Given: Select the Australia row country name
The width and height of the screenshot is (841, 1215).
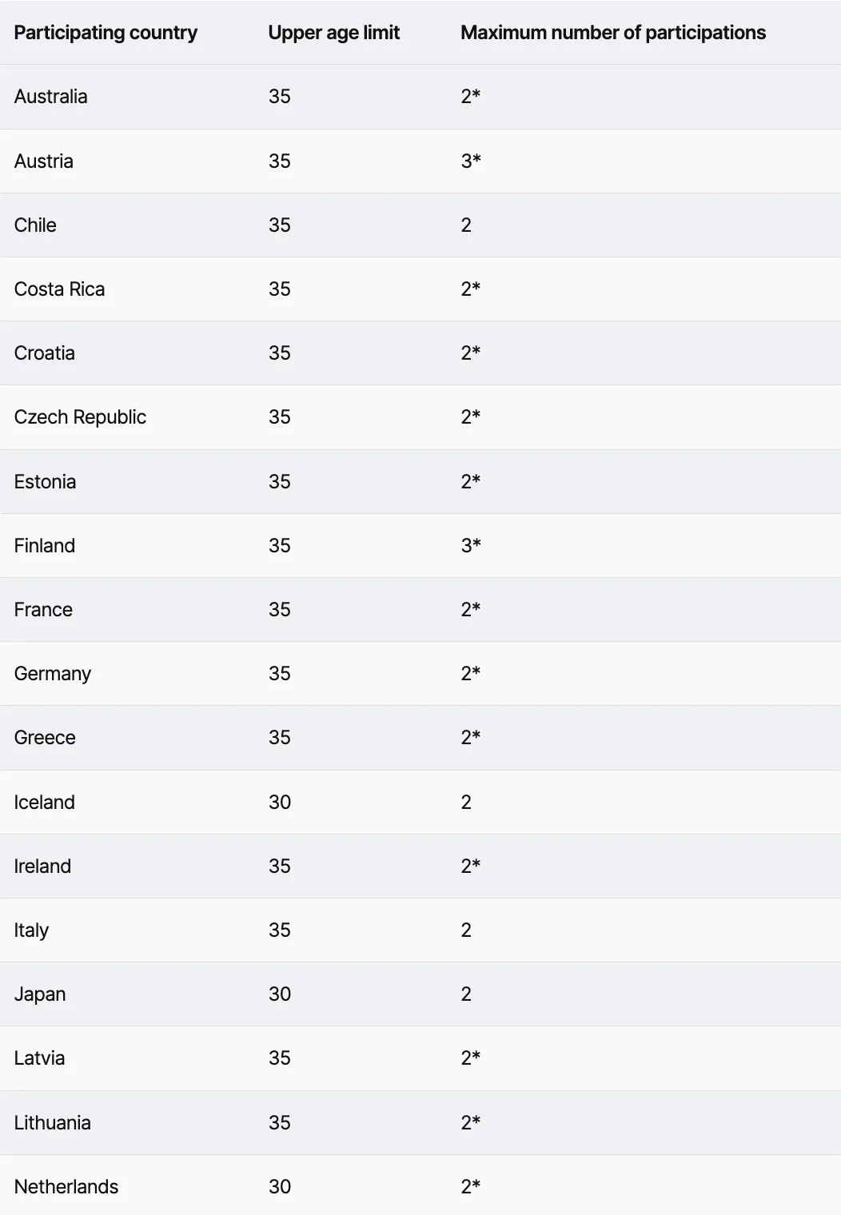Looking at the screenshot, I should 51,97.
